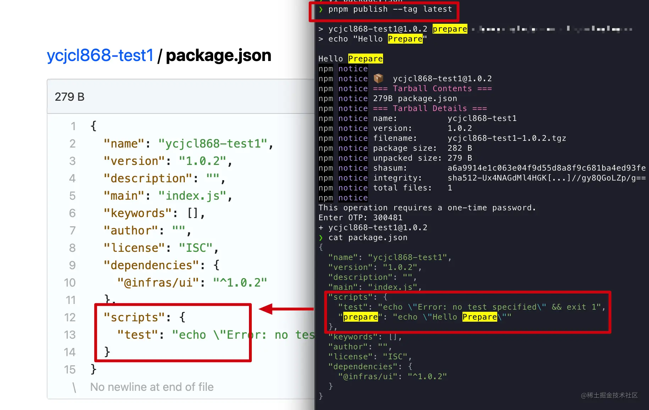Image resolution: width=649 pixels, height=410 pixels.
Task: Click the backslash no-newline marker
Action: [x=74, y=387]
